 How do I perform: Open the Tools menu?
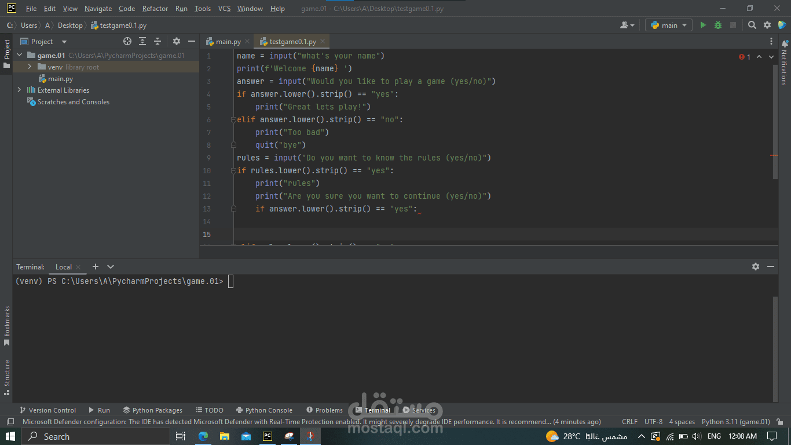click(203, 9)
